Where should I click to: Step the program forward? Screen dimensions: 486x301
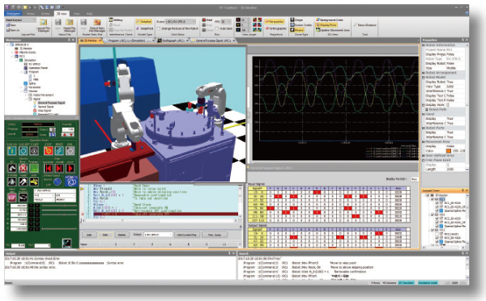click(x=59, y=168)
